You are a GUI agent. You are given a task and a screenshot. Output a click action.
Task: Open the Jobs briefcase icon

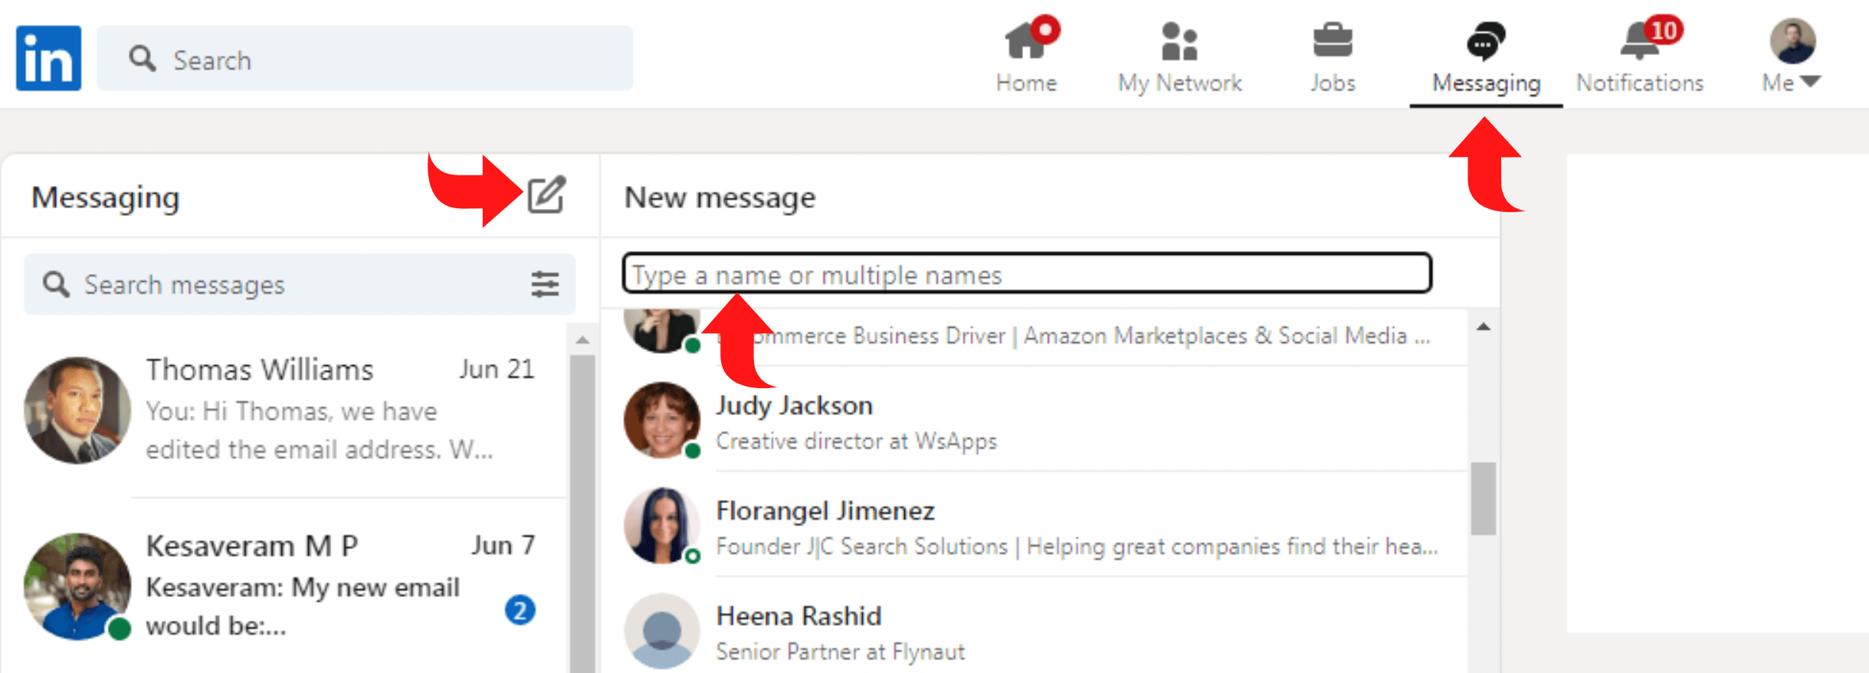click(1333, 42)
